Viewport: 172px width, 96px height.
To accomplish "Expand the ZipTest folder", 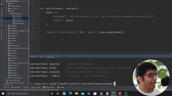I will (x=6, y=55).
